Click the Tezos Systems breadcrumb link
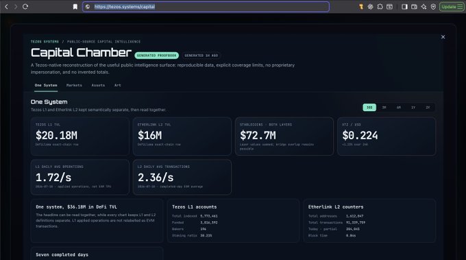The width and height of the screenshot is (466, 260). point(45,42)
